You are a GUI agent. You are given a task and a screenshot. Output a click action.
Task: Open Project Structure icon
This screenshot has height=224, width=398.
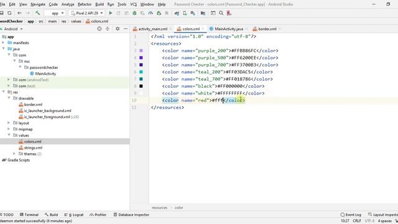tap(203, 13)
